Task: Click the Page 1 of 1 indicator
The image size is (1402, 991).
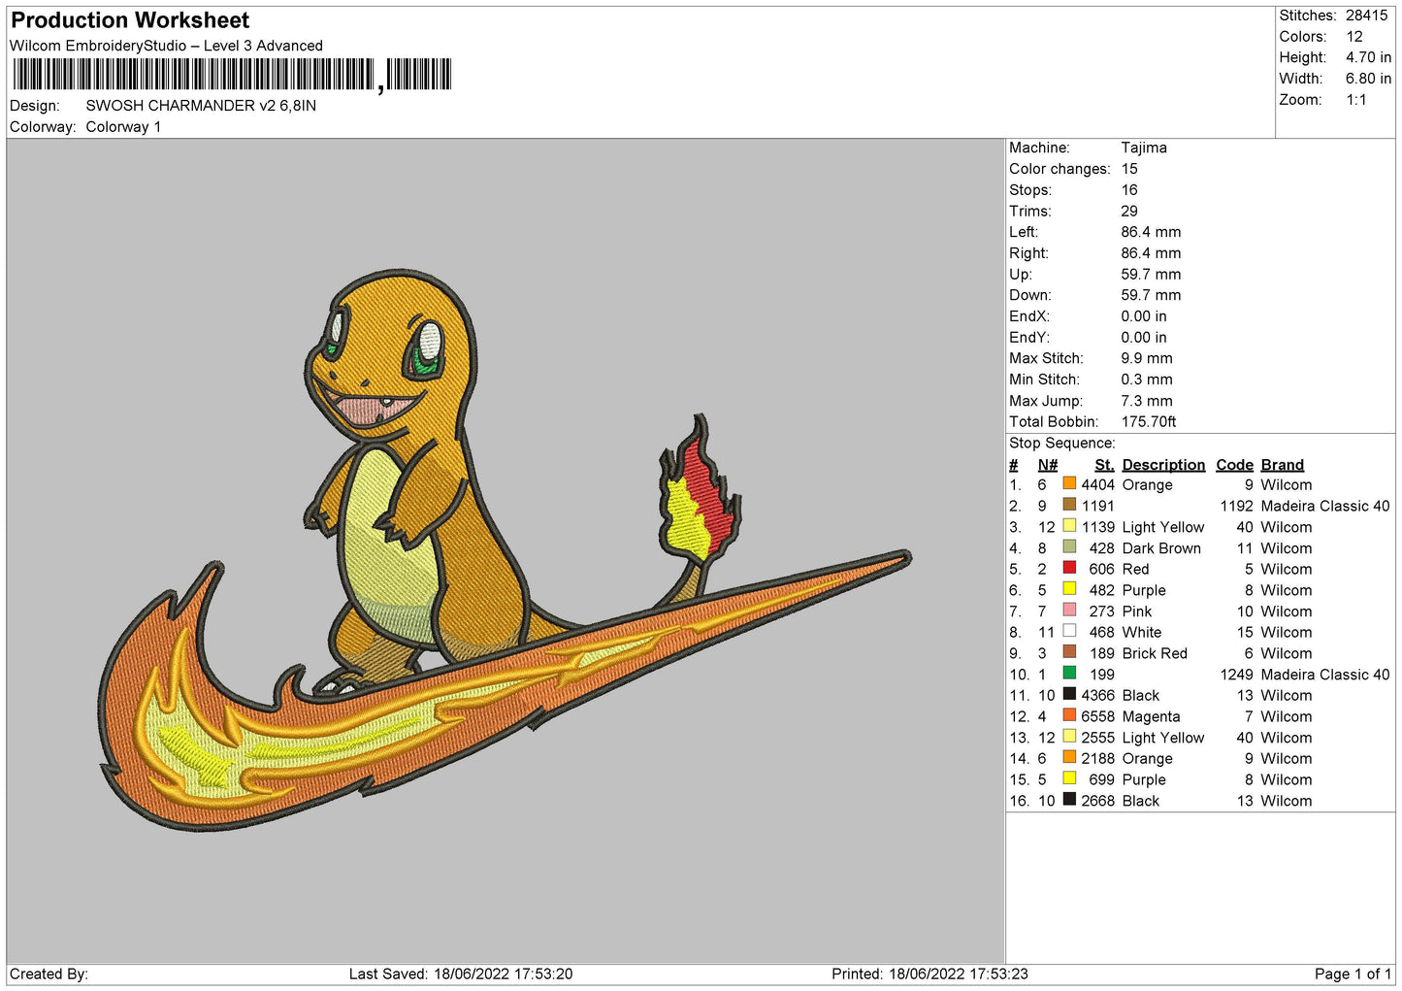Action: pyautogui.click(x=1353, y=974)
